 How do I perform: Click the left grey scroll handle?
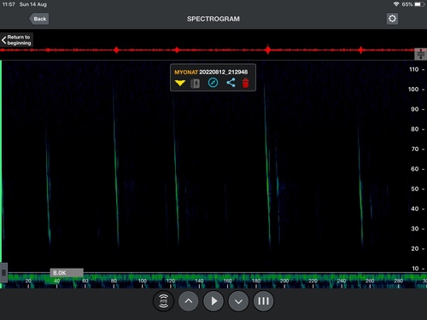coord(3,273)
